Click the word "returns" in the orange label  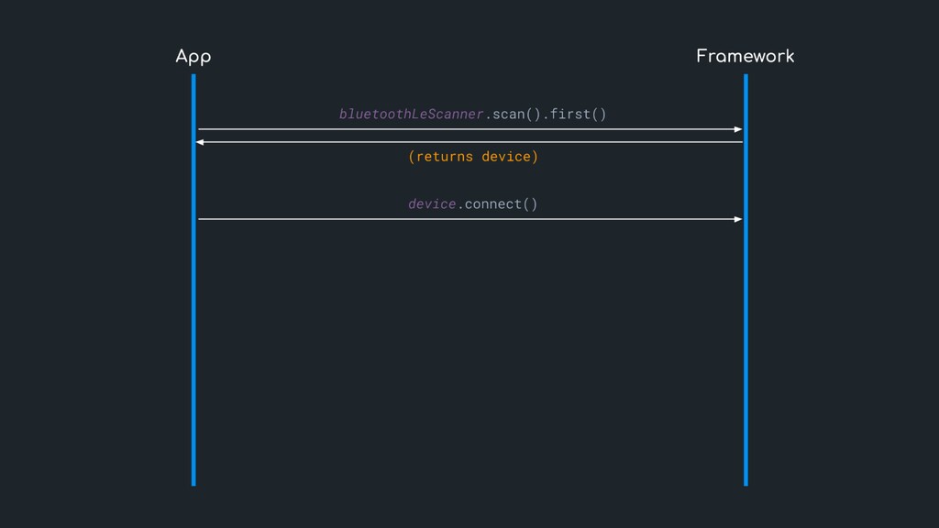(445, 157)
